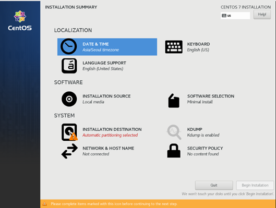
Task: Open the Language Support icon
Action: (69, 66)
